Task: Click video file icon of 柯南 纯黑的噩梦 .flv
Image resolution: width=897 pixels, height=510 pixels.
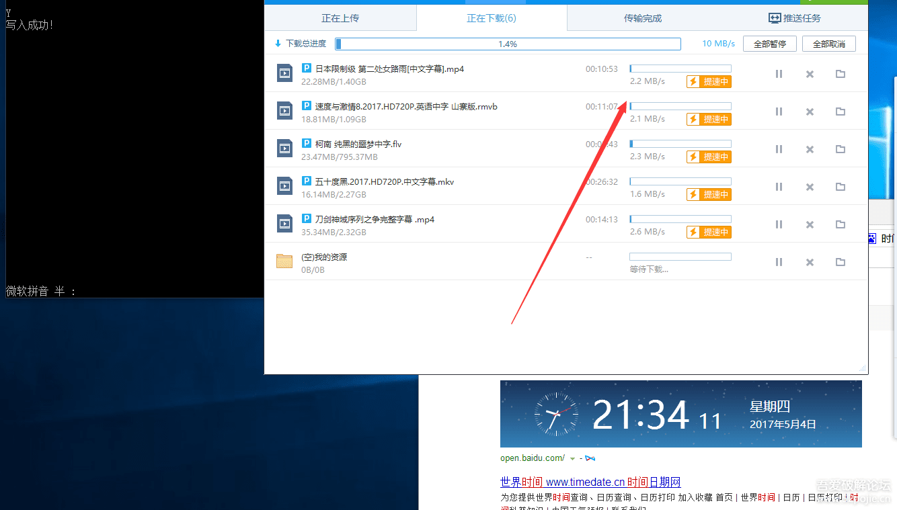Action: [284, 148]
